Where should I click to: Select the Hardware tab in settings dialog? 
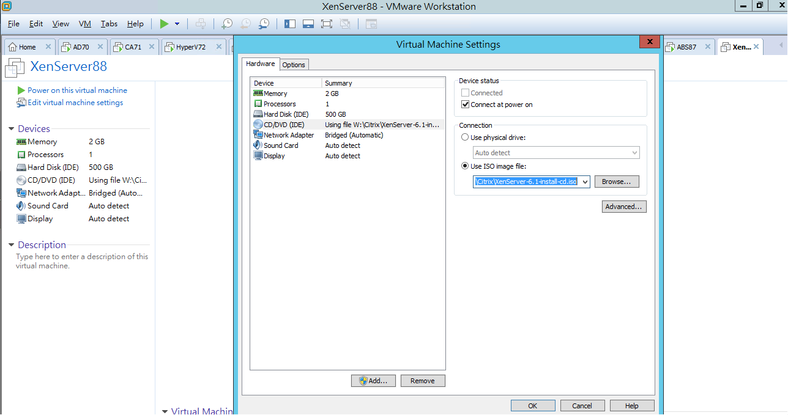coord(261,64)
